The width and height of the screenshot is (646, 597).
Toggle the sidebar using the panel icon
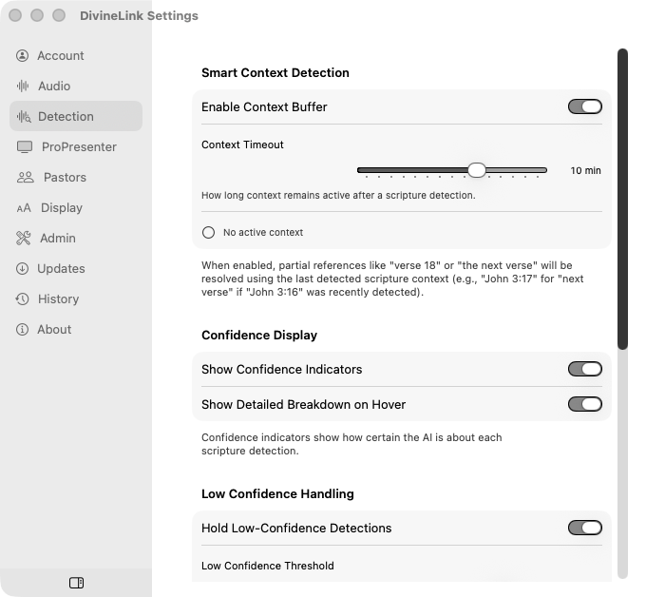[76, 583]
